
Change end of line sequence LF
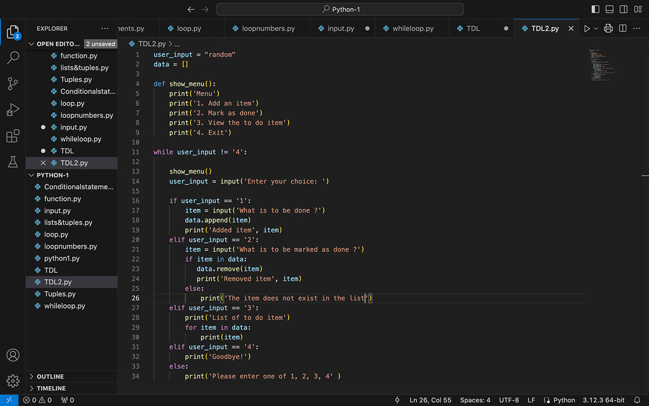(532, 400)
